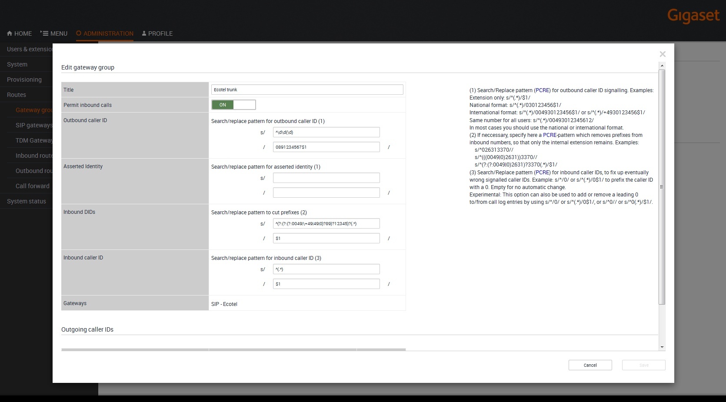The width and height of the screenshot is (726, 402).
Task: Click the dialog vertical scrollbar thumb
Action: click(x=662, y=187)
